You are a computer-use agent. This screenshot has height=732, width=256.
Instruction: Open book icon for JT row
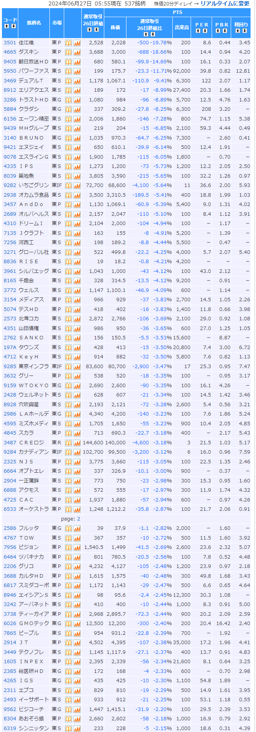tap(68, 643)
